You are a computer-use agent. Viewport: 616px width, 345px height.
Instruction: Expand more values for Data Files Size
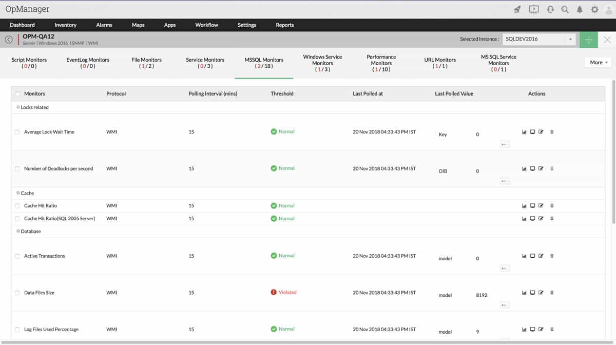pyautogui.click(x=505, y=305)
